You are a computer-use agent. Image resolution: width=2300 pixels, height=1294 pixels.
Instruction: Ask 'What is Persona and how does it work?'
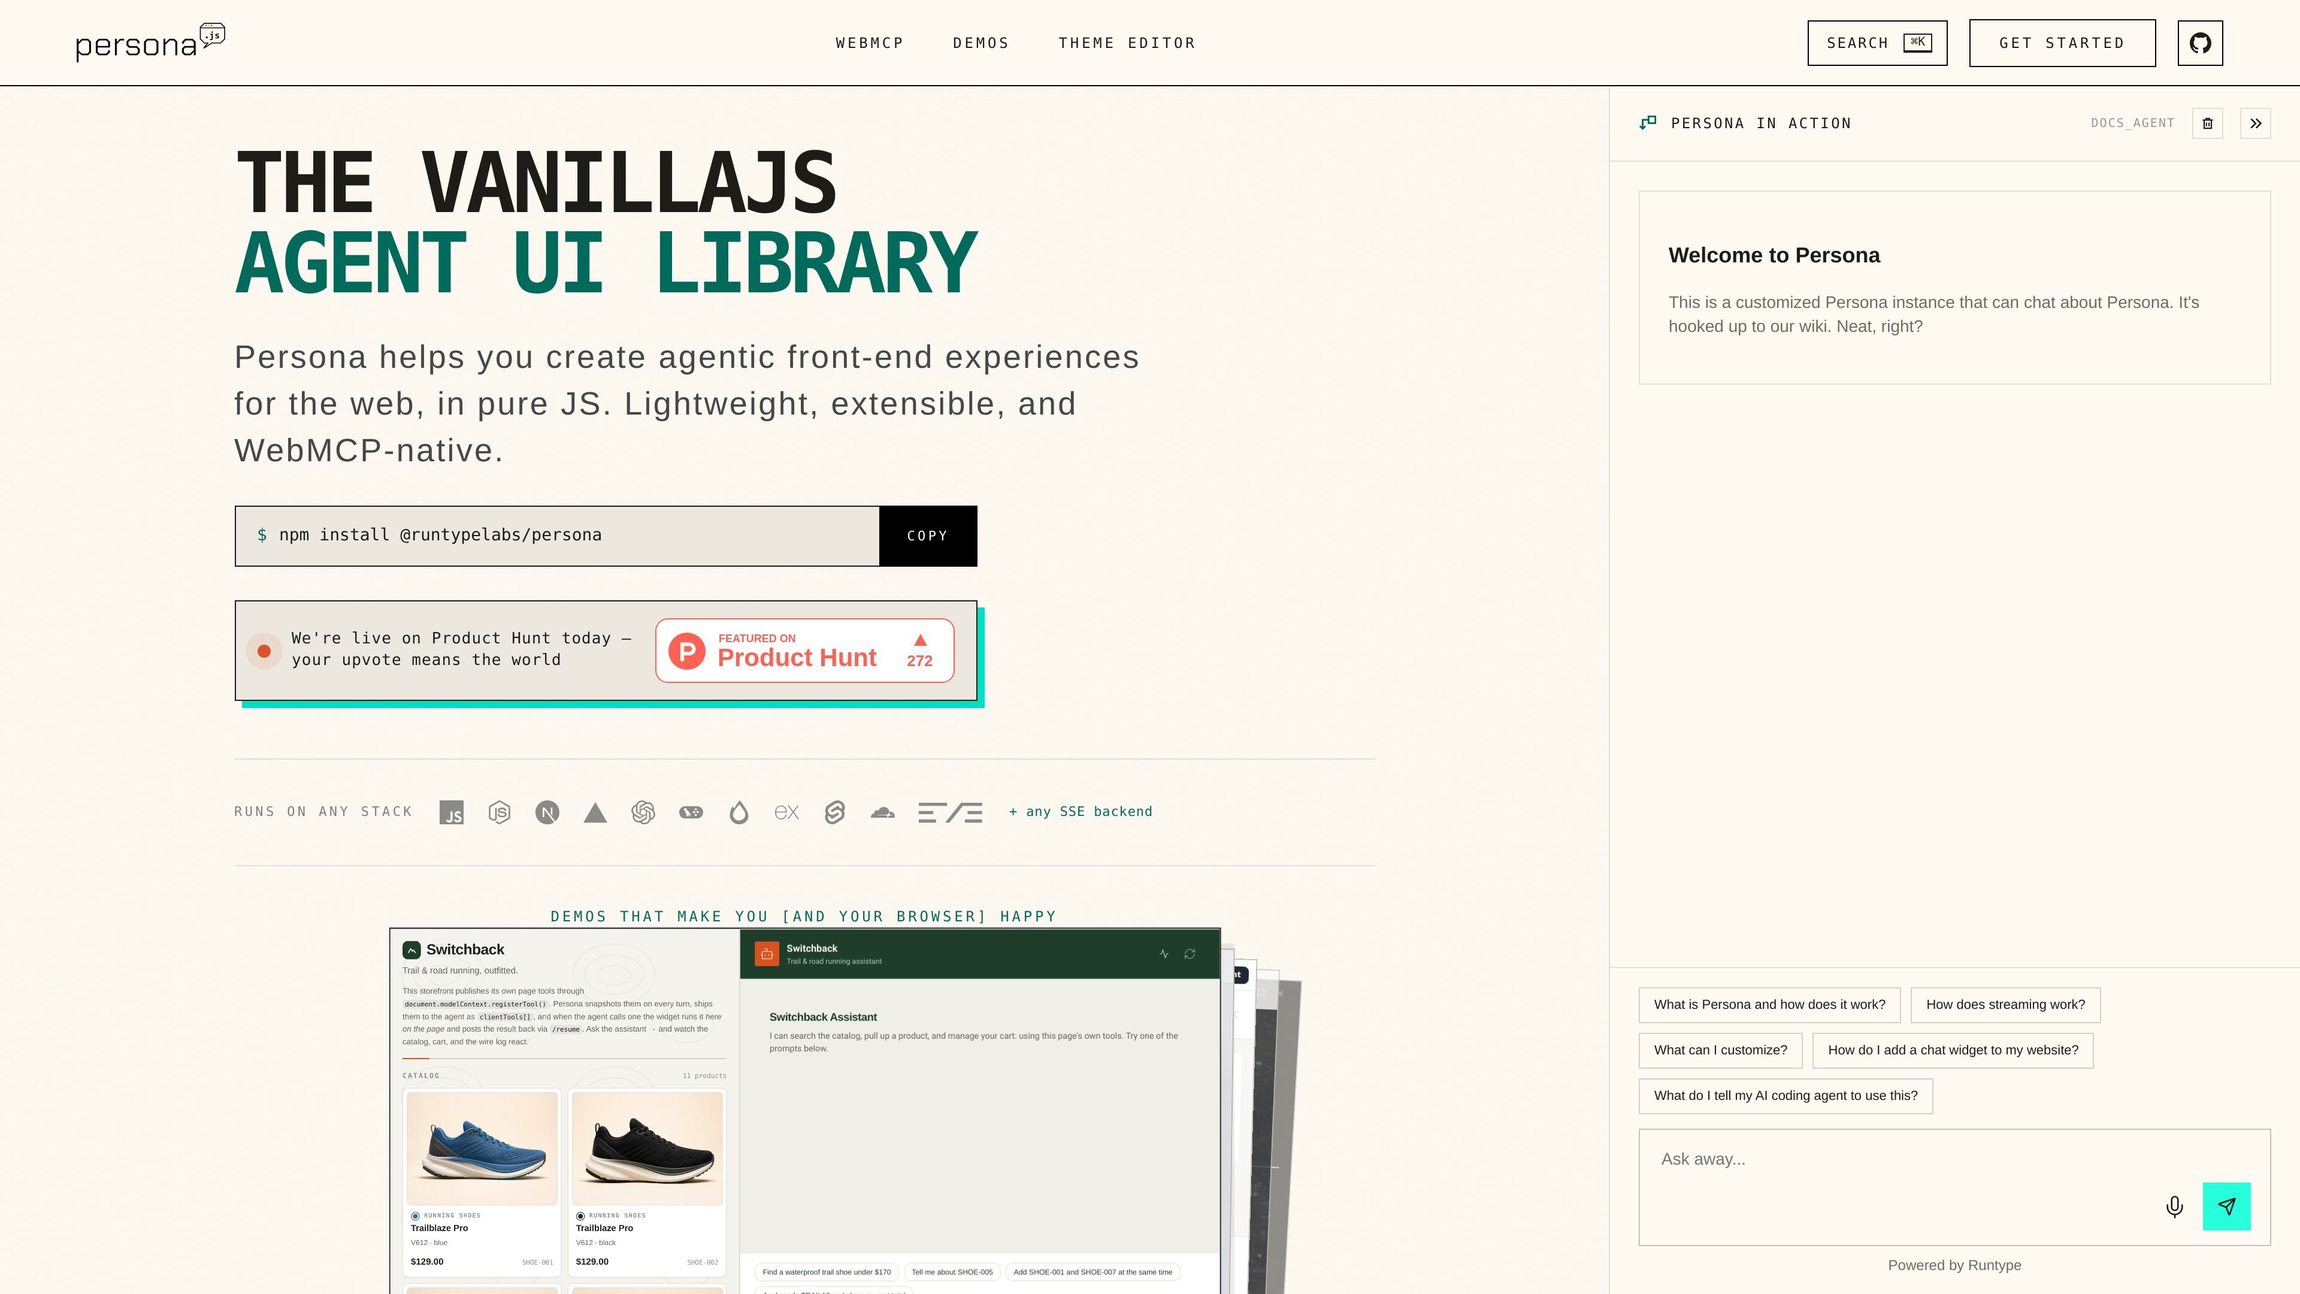pyautogui.click(x=1770, y=1006)
